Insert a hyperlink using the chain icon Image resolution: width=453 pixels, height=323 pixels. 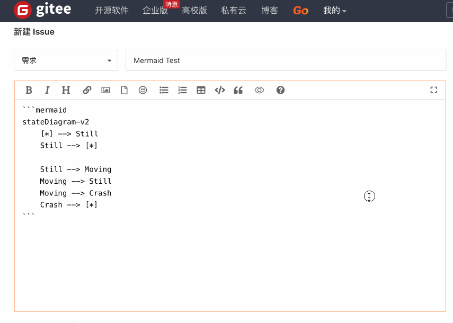pos(87,90)
